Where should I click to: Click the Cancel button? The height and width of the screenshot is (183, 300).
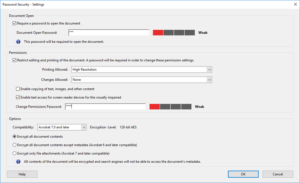point(278,174)
